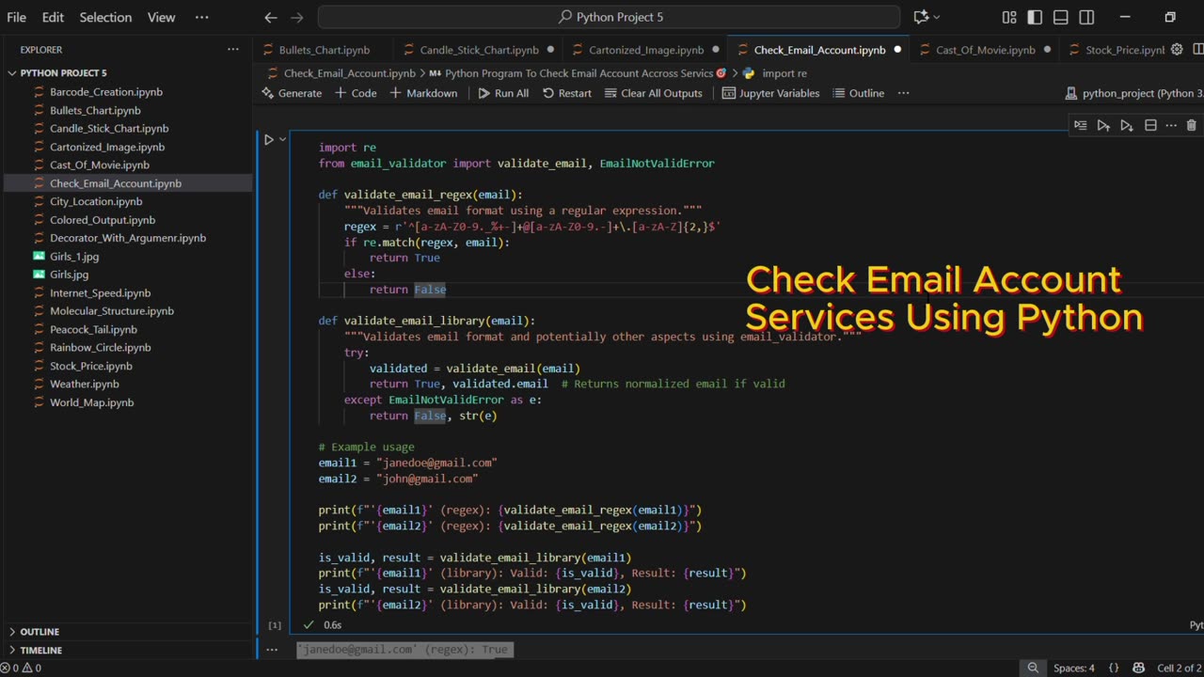This screenshot has height=677, width=1204.
Task: Expand the Outline section
Action: click(x=40, y=632)
